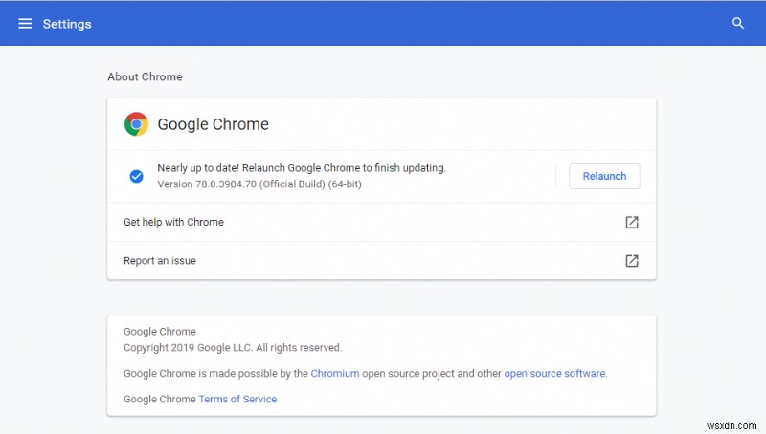Click the search settings magnifier icon
Image resolution: width=766 pixels, height=434 pixels.
point(737,23)
